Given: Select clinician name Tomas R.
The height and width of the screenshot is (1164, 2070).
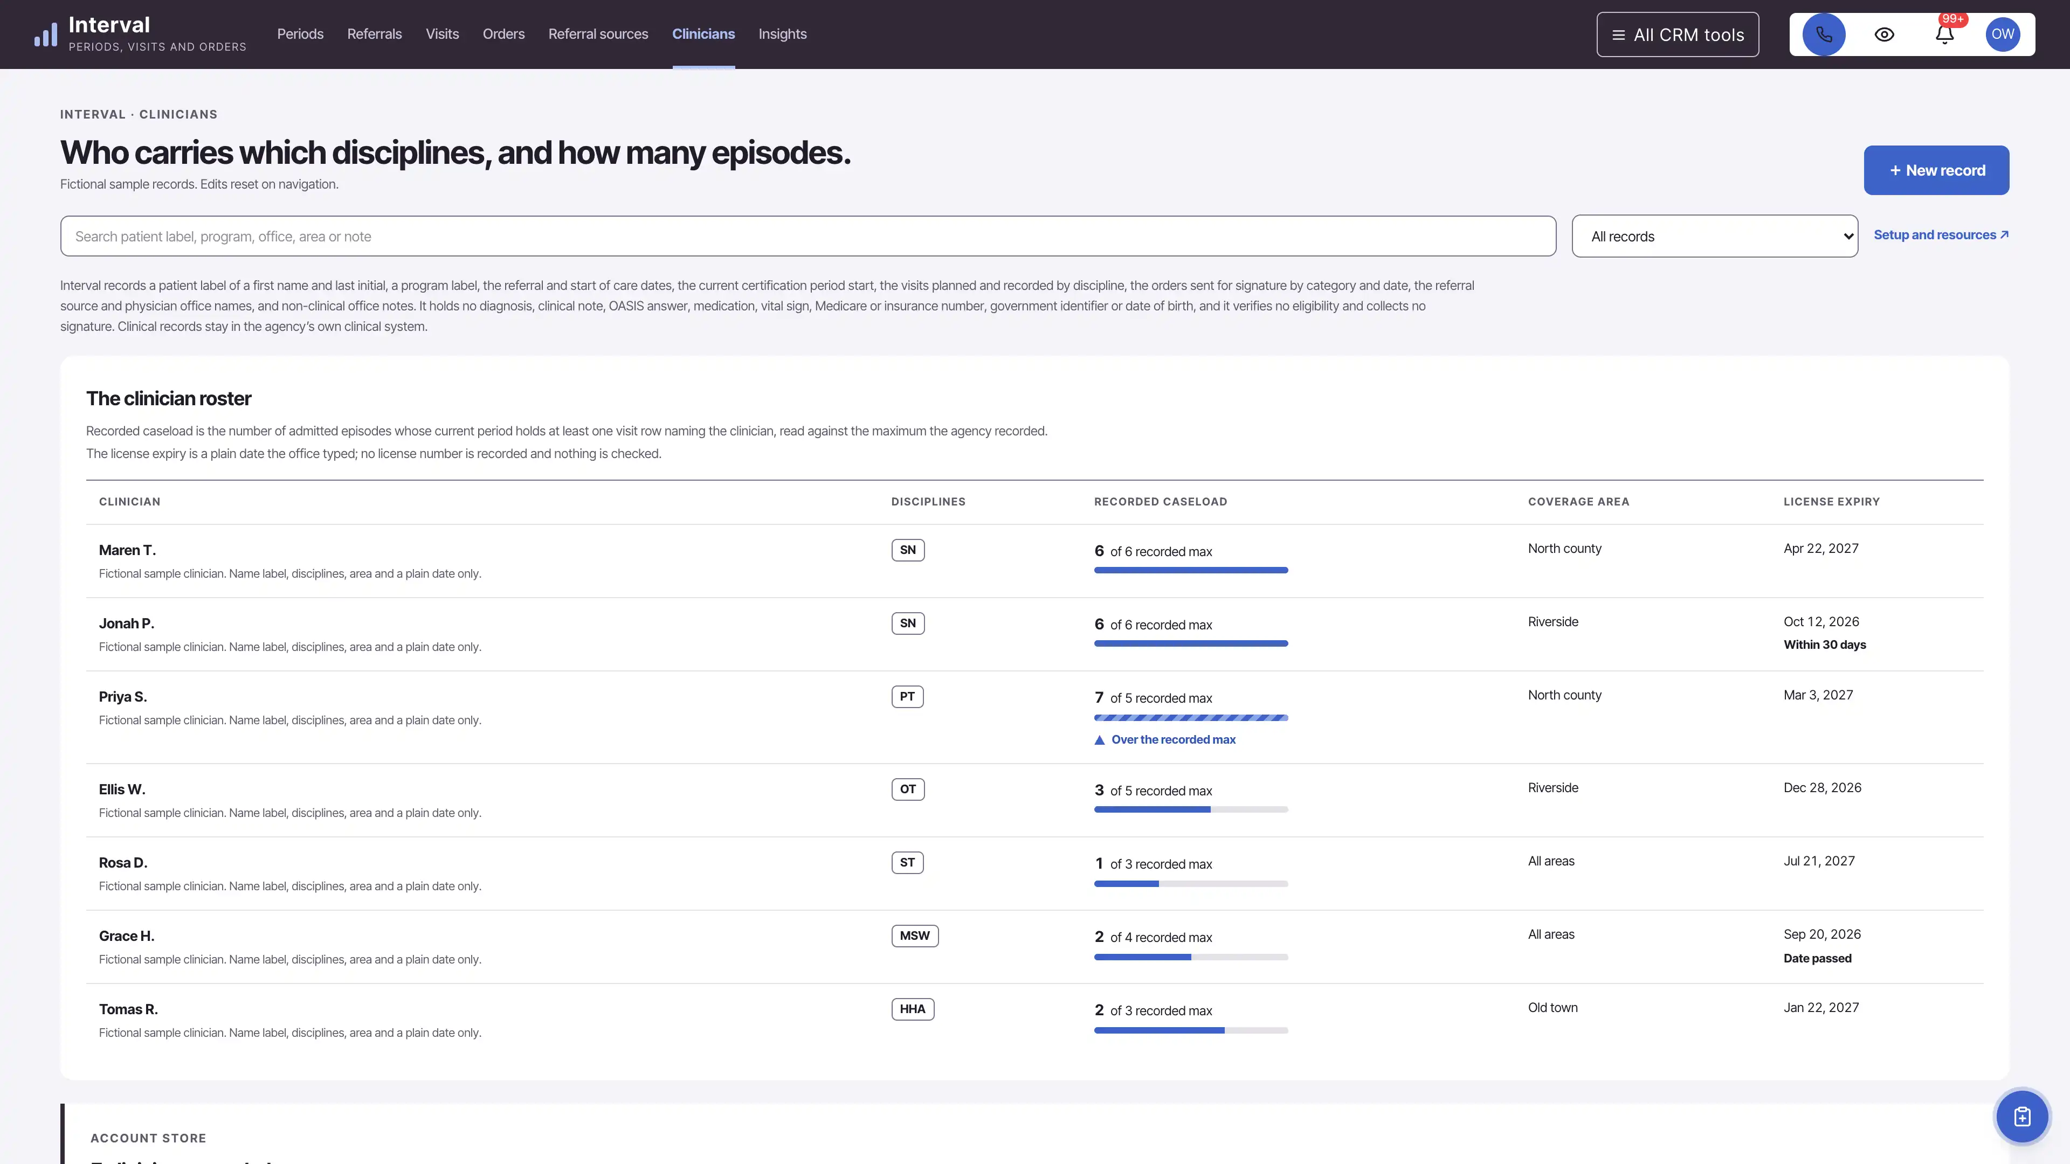Looking at the screenshot, I should [x=129, y=1009].
